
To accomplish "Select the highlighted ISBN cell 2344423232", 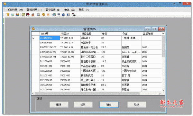I will click(50, 38).
